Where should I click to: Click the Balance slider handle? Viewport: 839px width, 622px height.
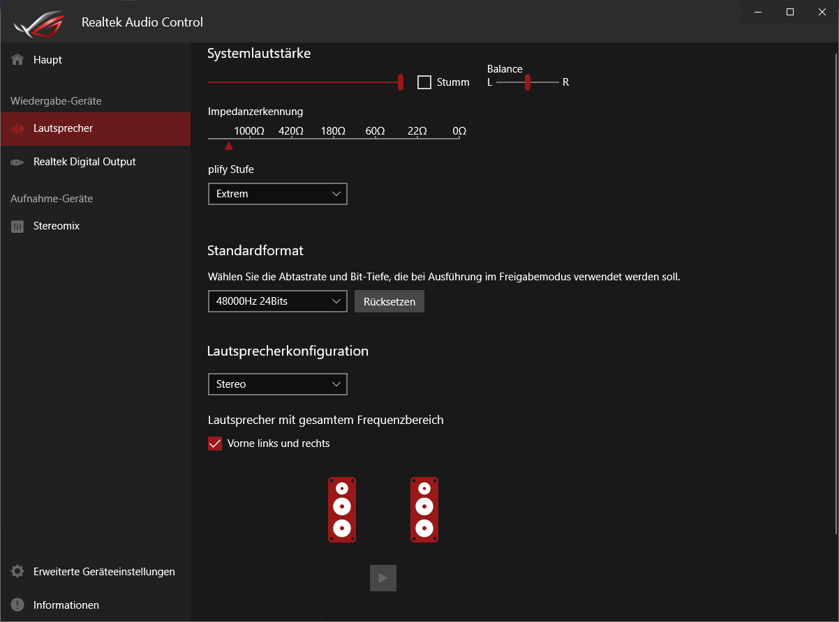pyautogui.click(x=528, y=82)
